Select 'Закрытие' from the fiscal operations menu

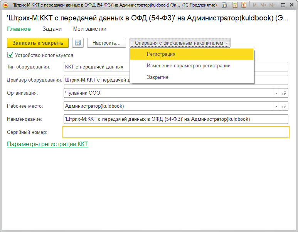point(157,77)
